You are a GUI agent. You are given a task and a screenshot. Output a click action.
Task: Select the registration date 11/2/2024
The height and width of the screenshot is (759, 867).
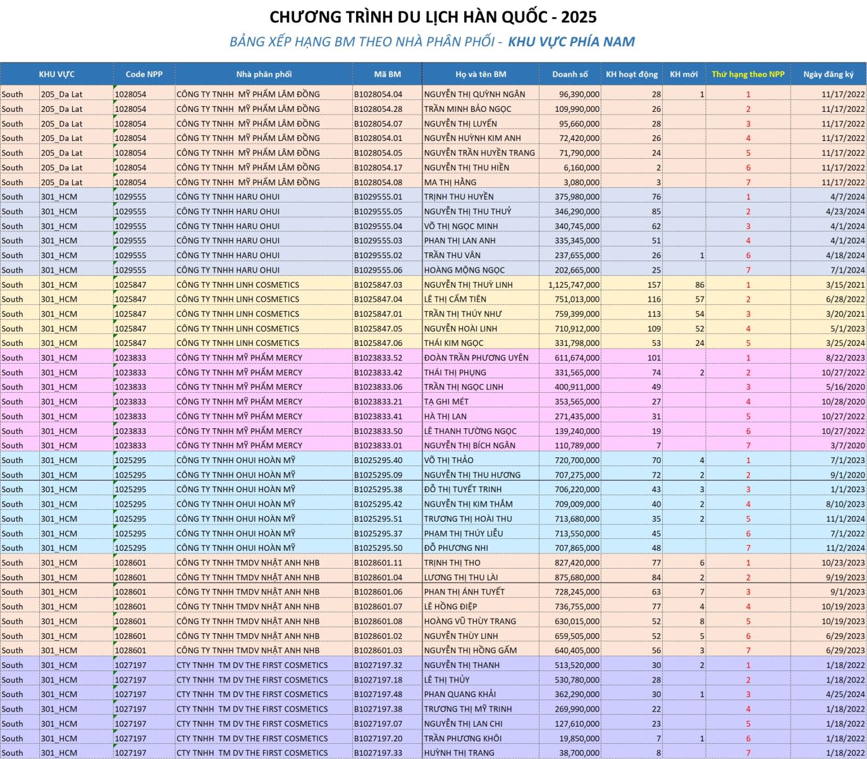click(x=845, y=548)
